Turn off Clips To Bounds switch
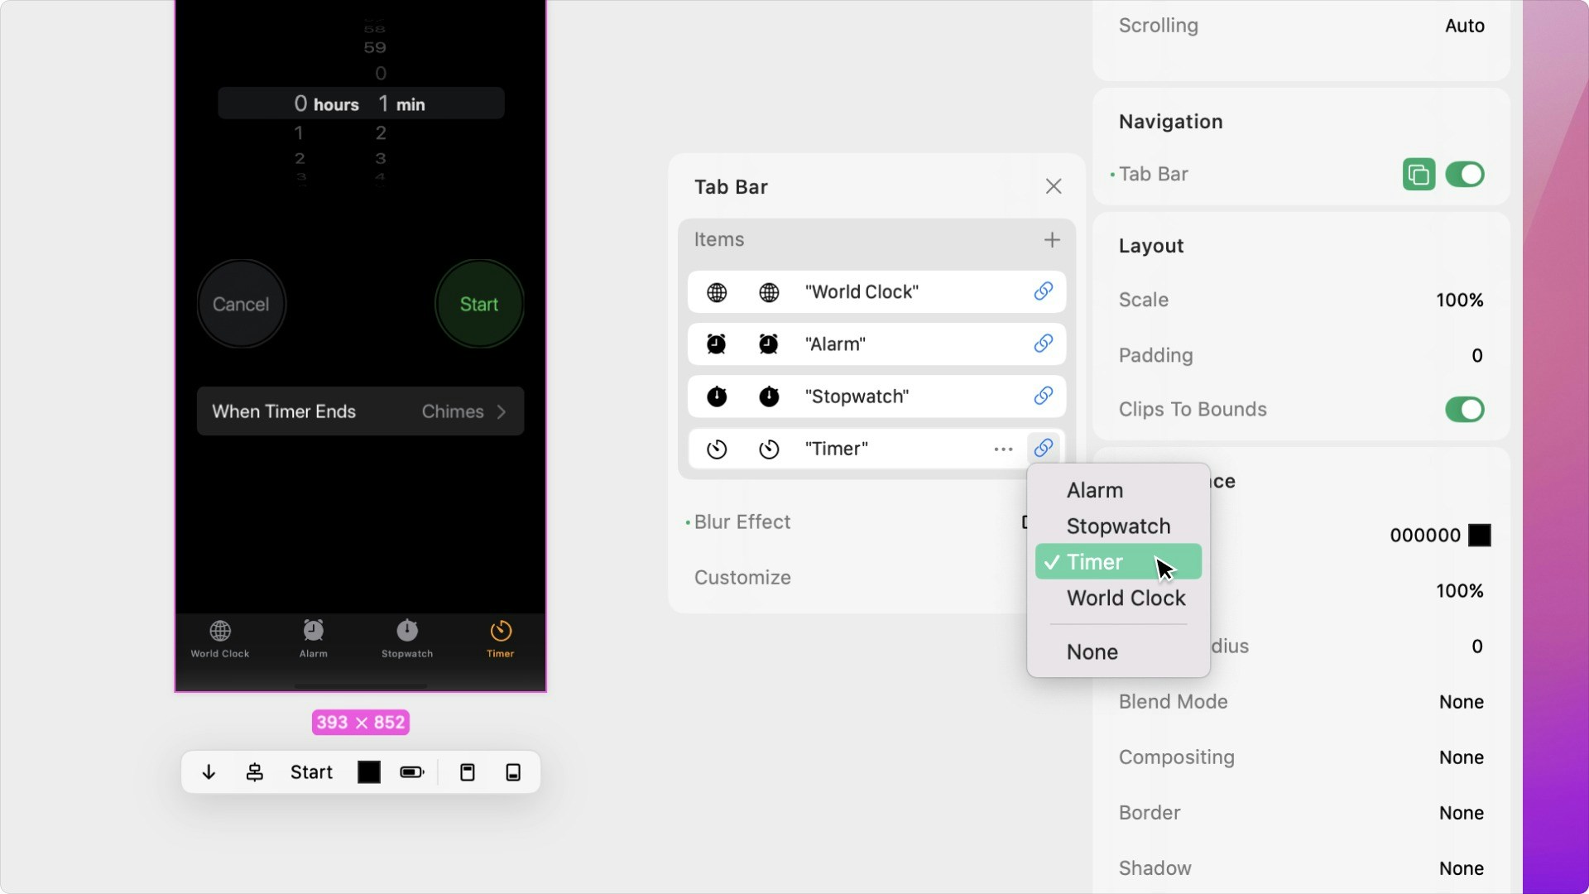The height and width of the screenshot is (894, 1589). [x=1464, y=410]
